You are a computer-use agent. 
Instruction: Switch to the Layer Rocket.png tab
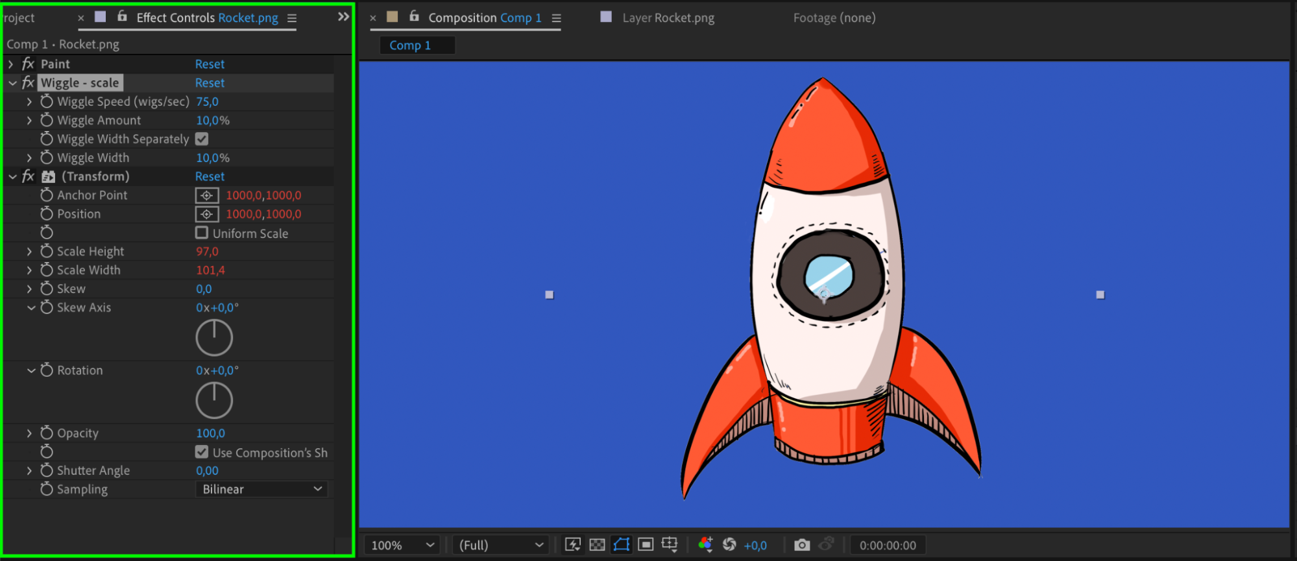click(668, 18)
